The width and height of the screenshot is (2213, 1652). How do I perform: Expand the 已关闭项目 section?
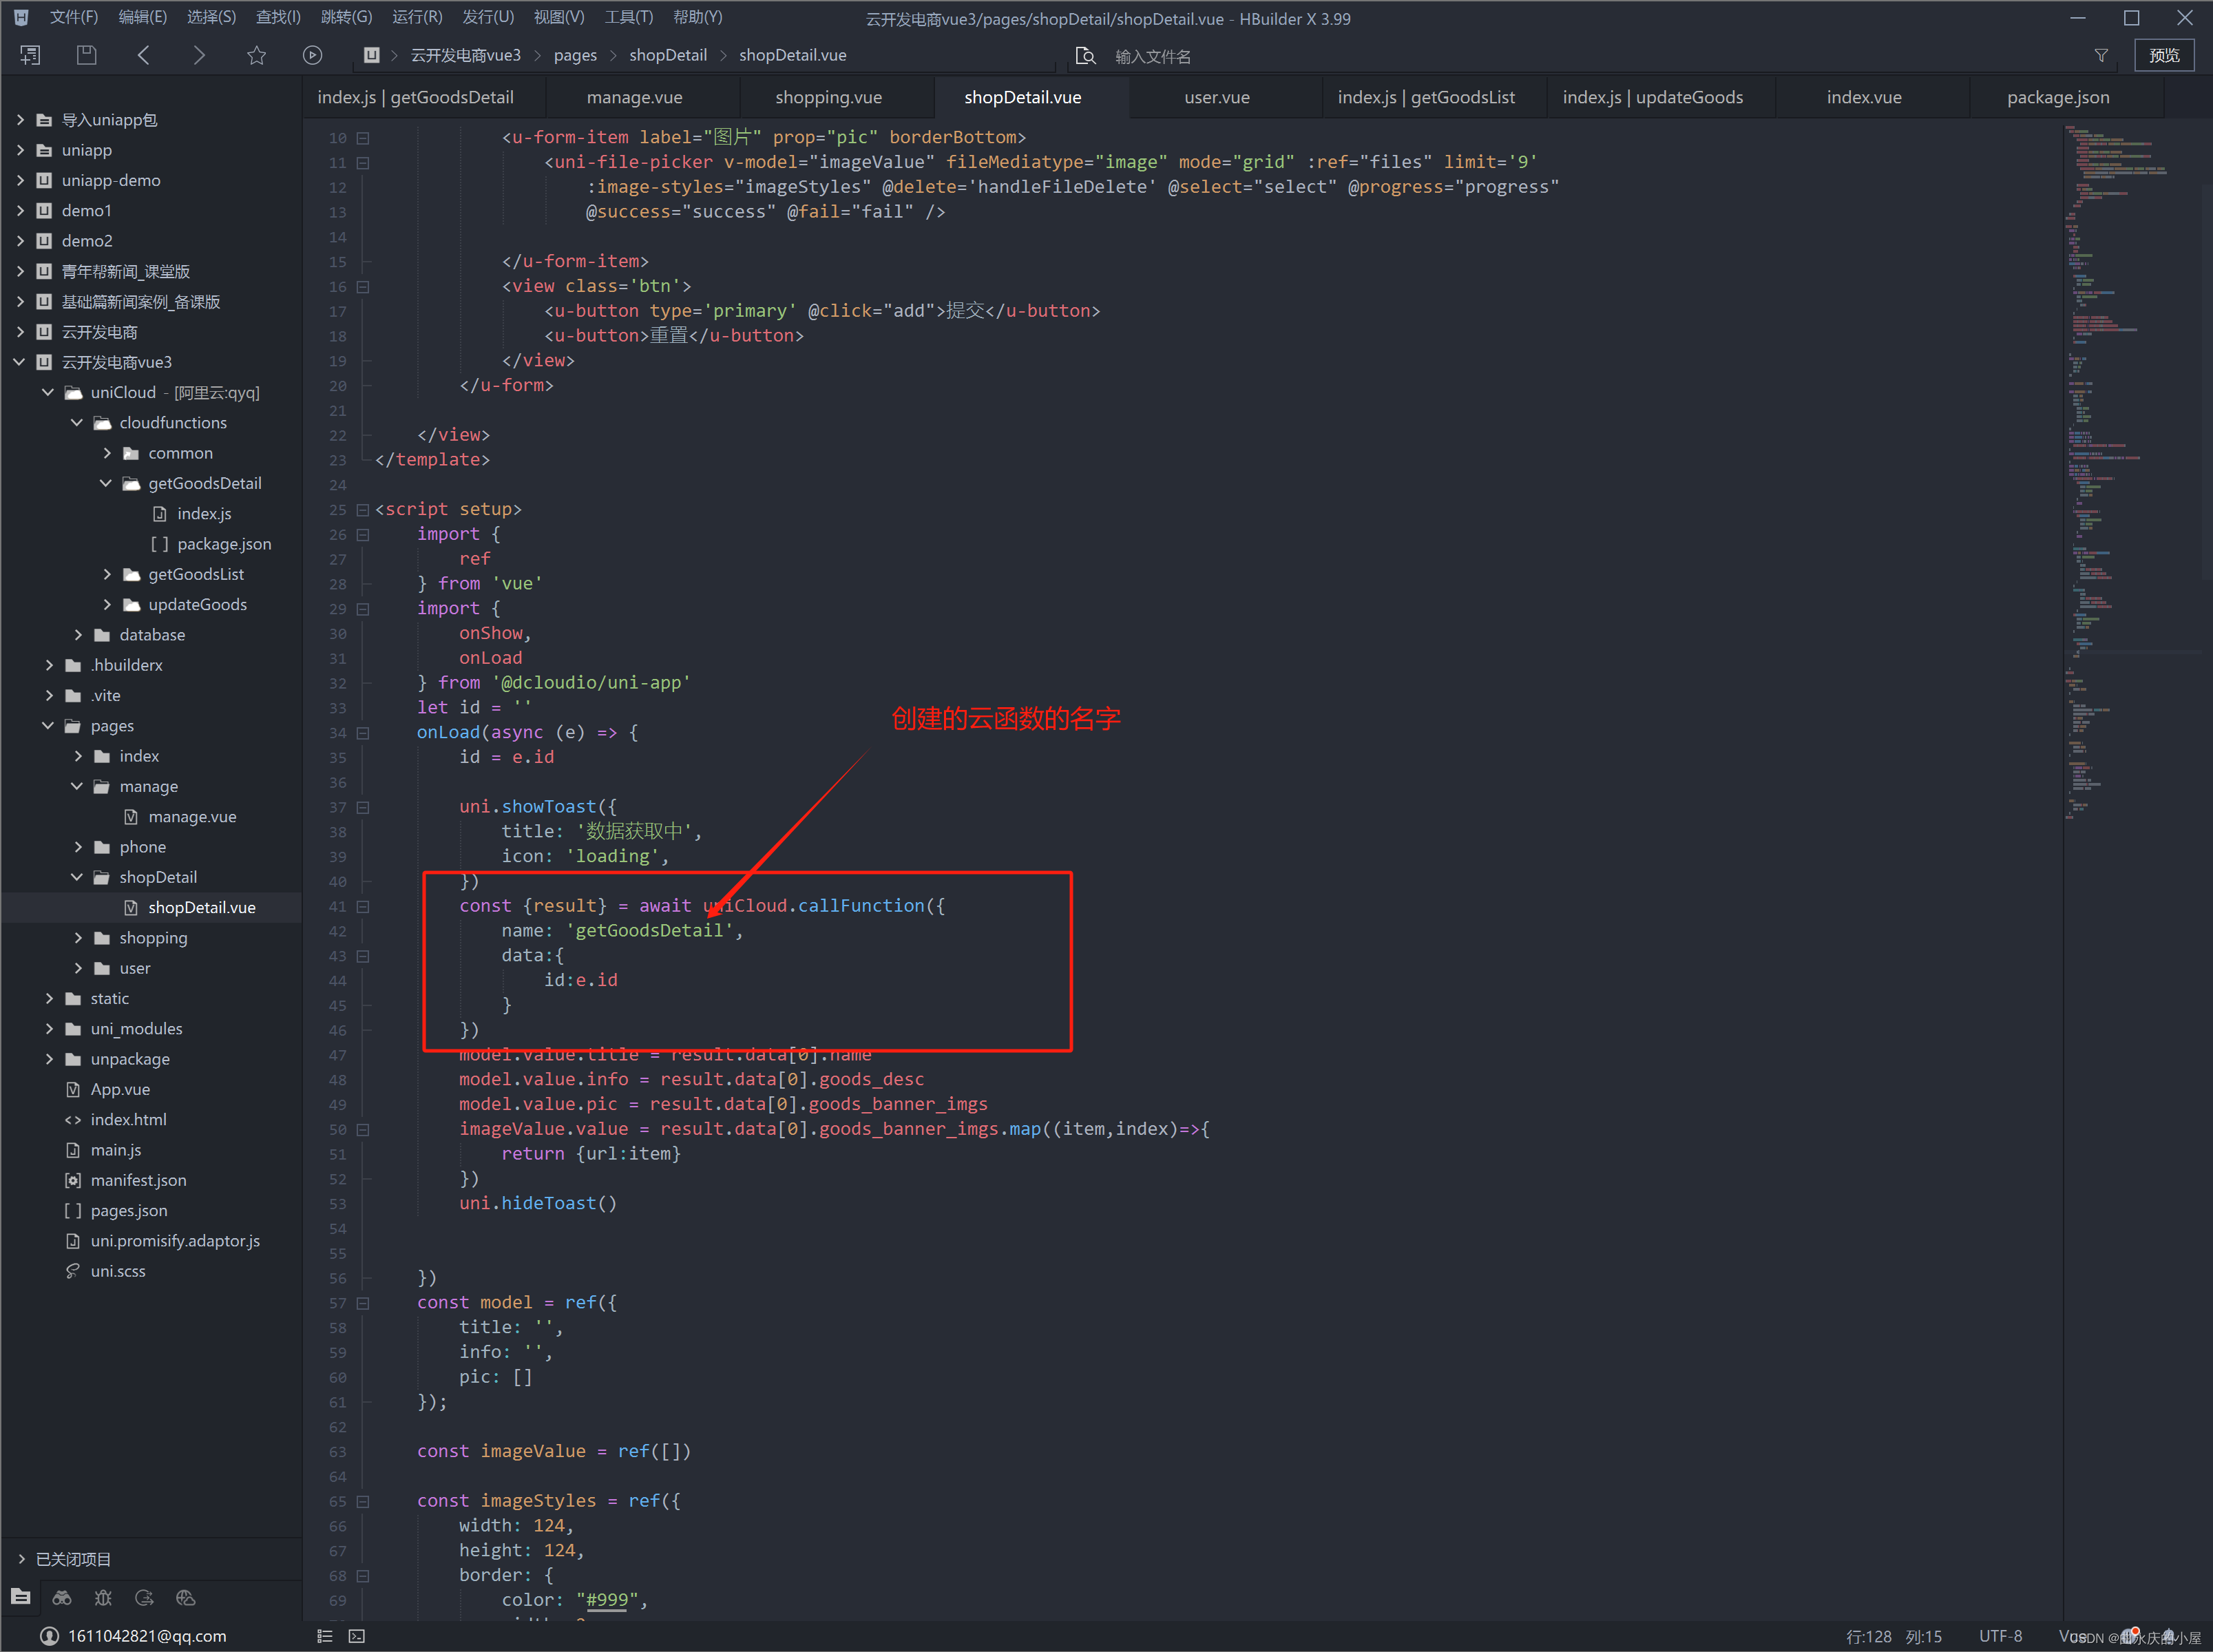point(21,1559)
